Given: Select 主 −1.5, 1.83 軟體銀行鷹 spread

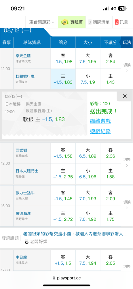Looking at the screenshot, I should click(x=63, y=79).
